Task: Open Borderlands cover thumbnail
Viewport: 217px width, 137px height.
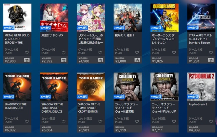Action: tap(164, 18)
